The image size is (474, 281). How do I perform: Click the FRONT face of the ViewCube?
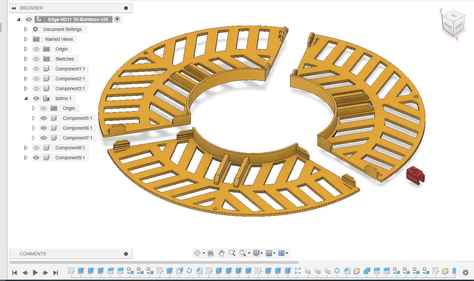click(448, 25)
